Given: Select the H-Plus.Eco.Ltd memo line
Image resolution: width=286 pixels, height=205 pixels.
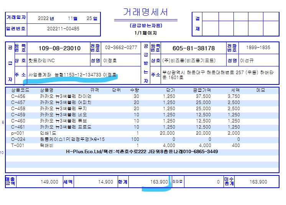Looking at the screenshot, I should pos(142,152).
